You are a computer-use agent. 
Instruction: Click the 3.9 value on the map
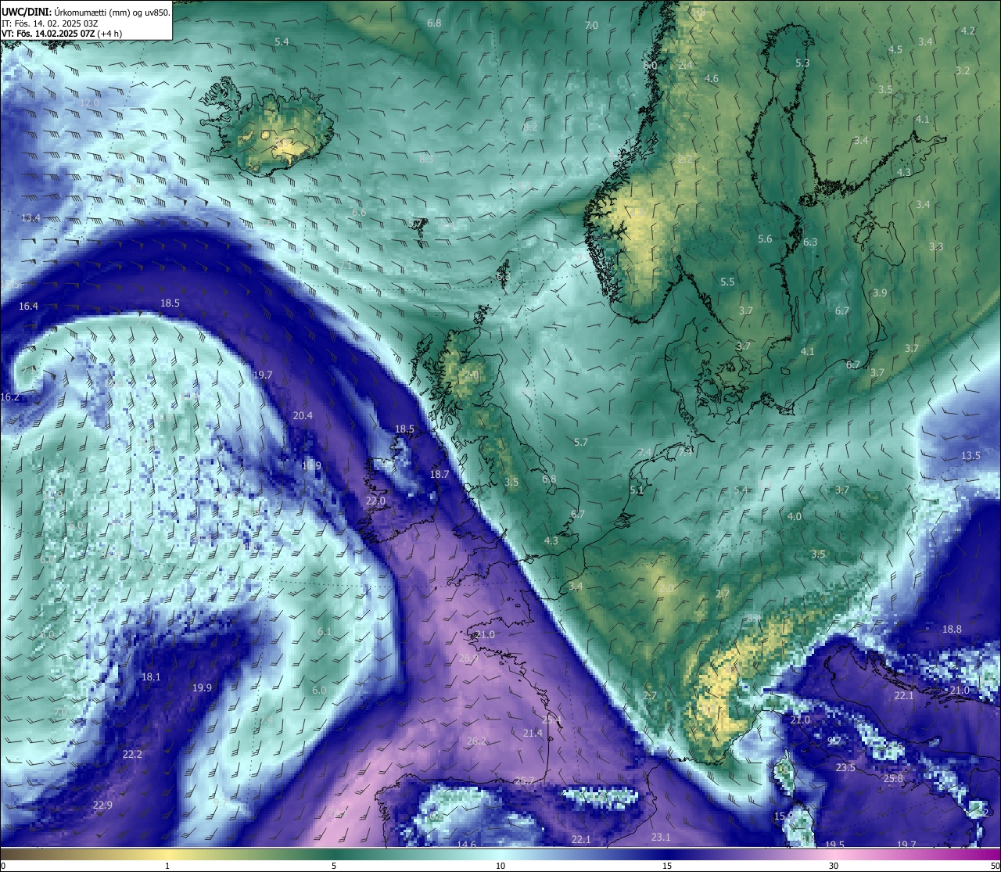[x=880, y=293]
